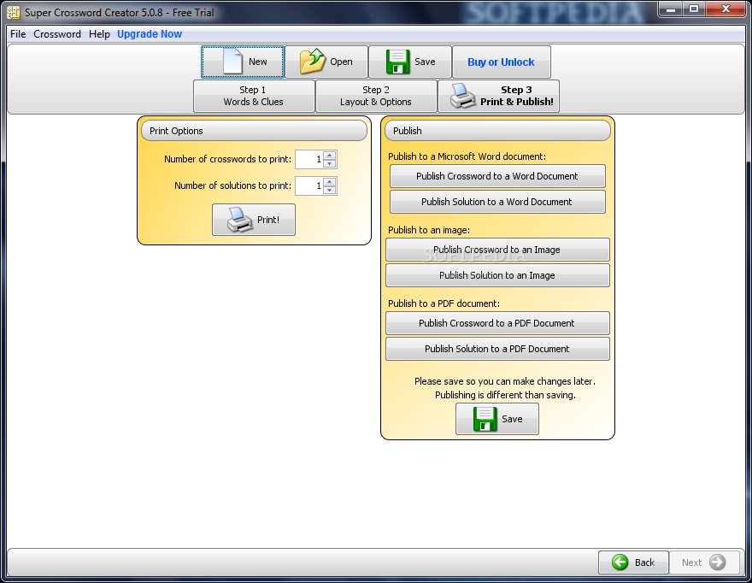
Task: Minimize the Super Crossword Creator window
Action: pyautogui.click(x=671, y=9)
